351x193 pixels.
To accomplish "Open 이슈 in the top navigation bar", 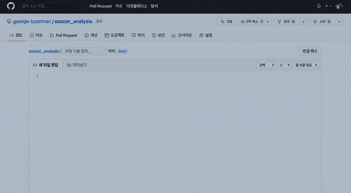I will (119, 6).
